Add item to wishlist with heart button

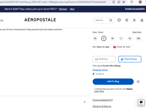point(138,82)
